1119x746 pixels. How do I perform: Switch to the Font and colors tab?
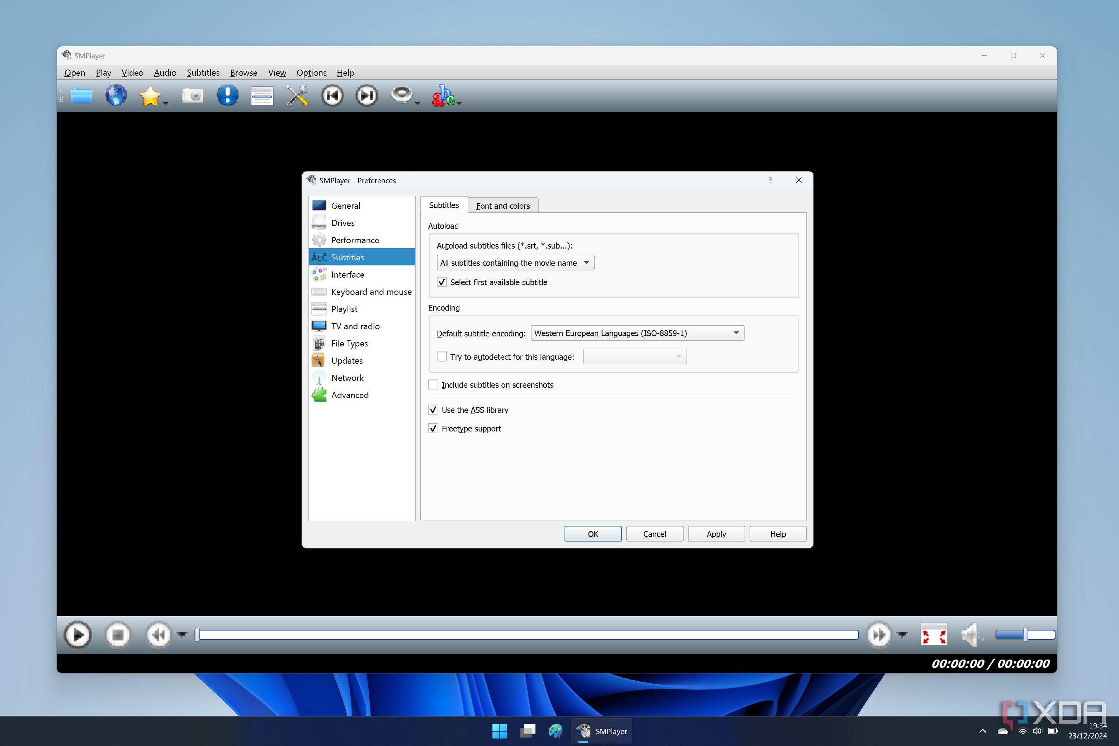click(503, 206)
